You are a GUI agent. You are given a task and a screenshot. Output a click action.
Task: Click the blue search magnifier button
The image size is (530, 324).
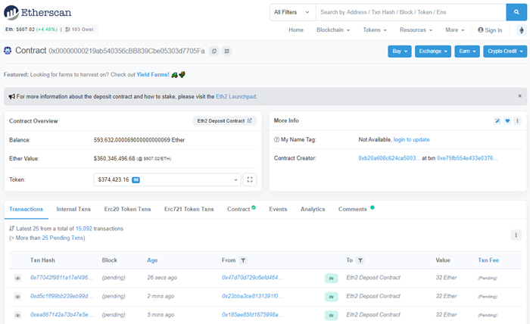pyautogui.click(x=517, y=12)
